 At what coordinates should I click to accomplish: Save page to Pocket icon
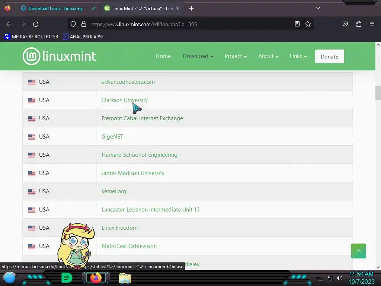345,24
